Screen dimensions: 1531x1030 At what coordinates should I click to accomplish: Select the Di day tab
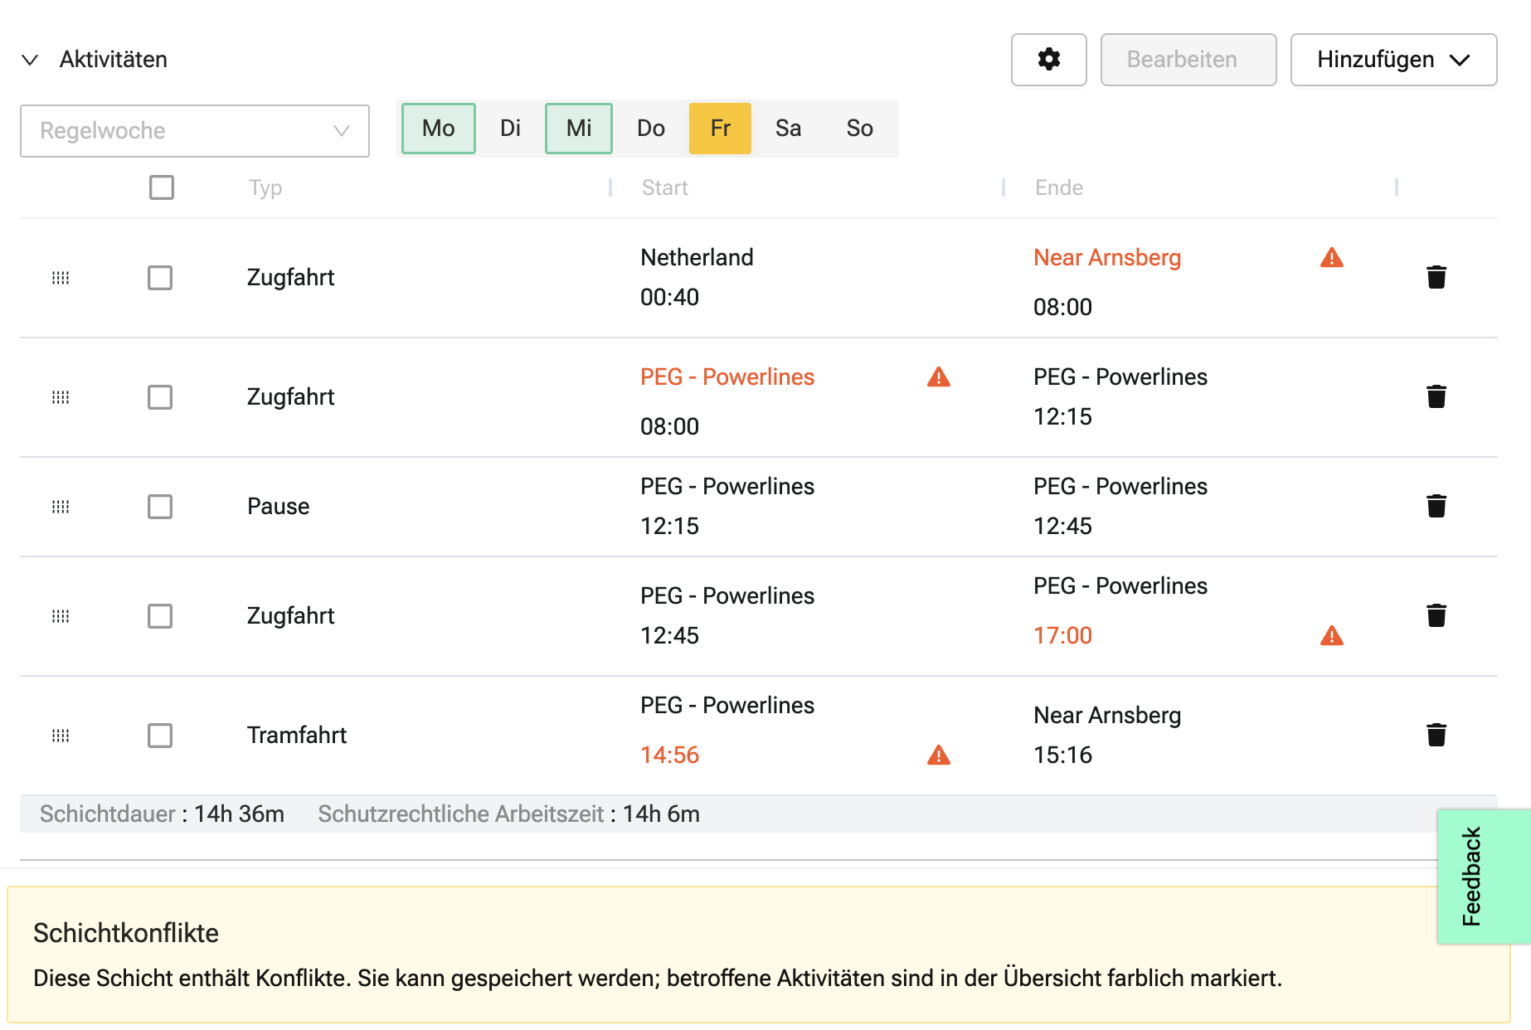(x=510, y=129)
